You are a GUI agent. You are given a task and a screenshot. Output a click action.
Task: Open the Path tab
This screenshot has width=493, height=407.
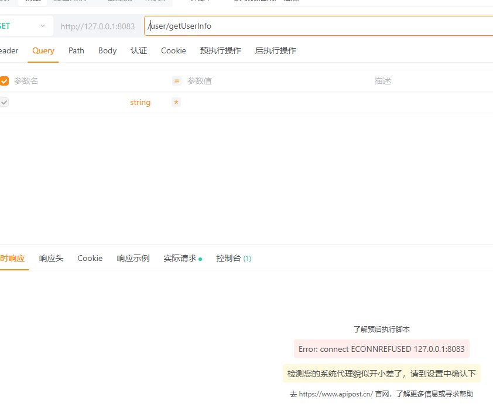point(76,50)
